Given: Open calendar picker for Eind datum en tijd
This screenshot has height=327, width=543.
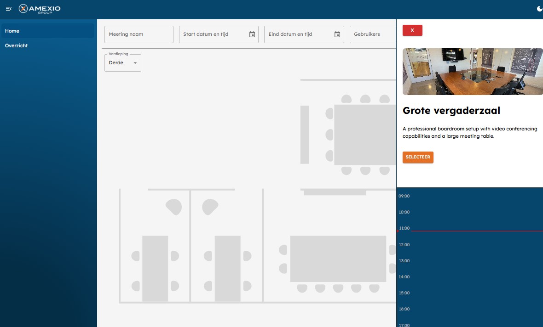Looking at the screenshot, I should [x=337, y=34].
